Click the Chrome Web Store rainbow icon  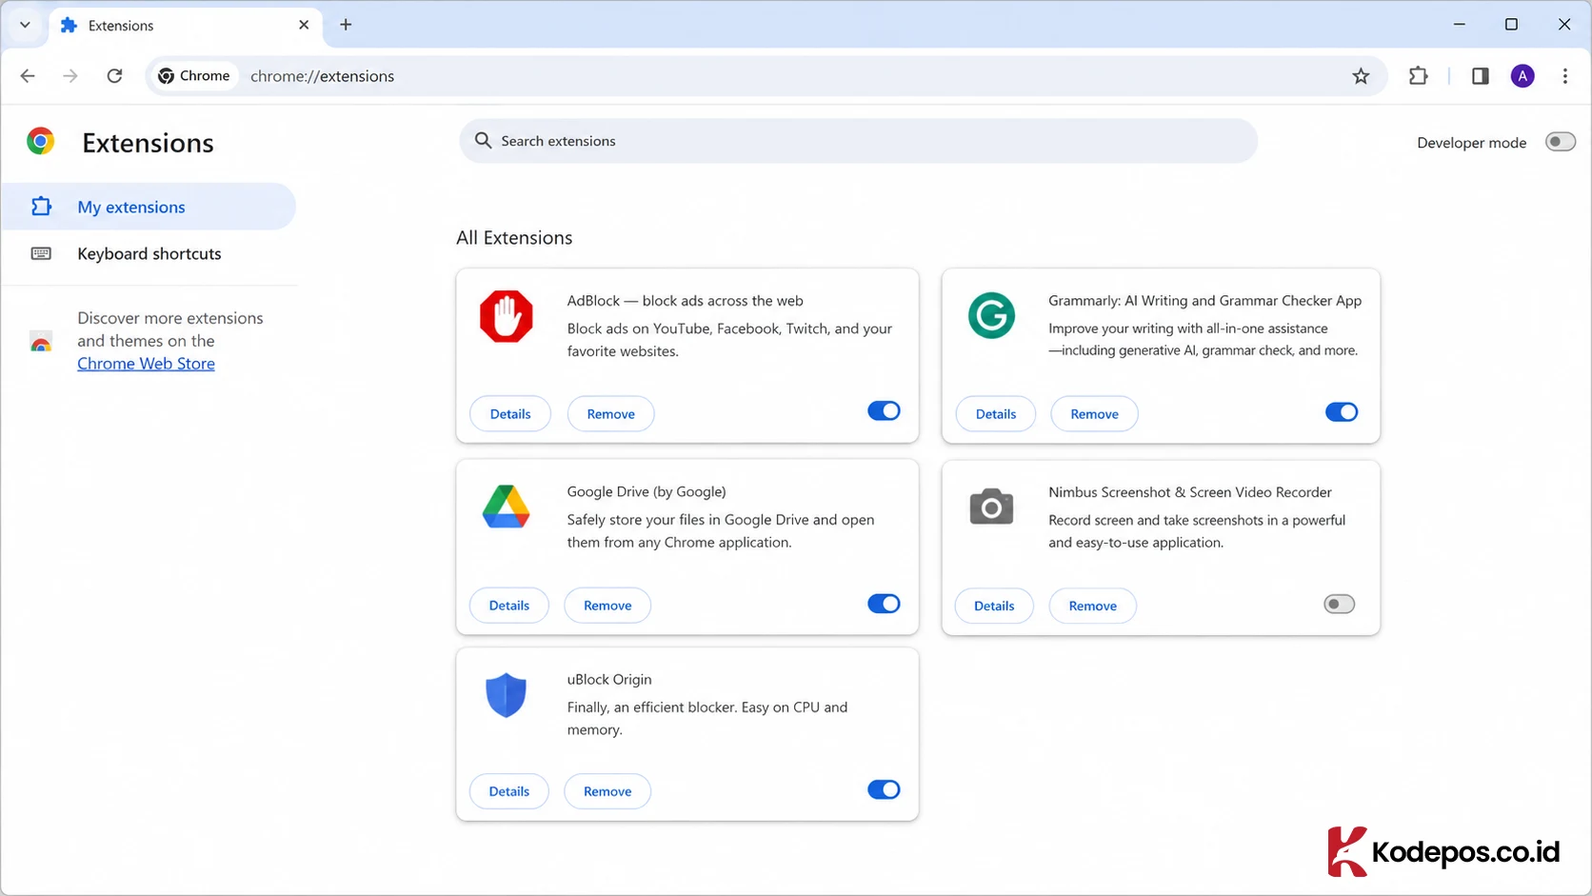pos(41,342)
